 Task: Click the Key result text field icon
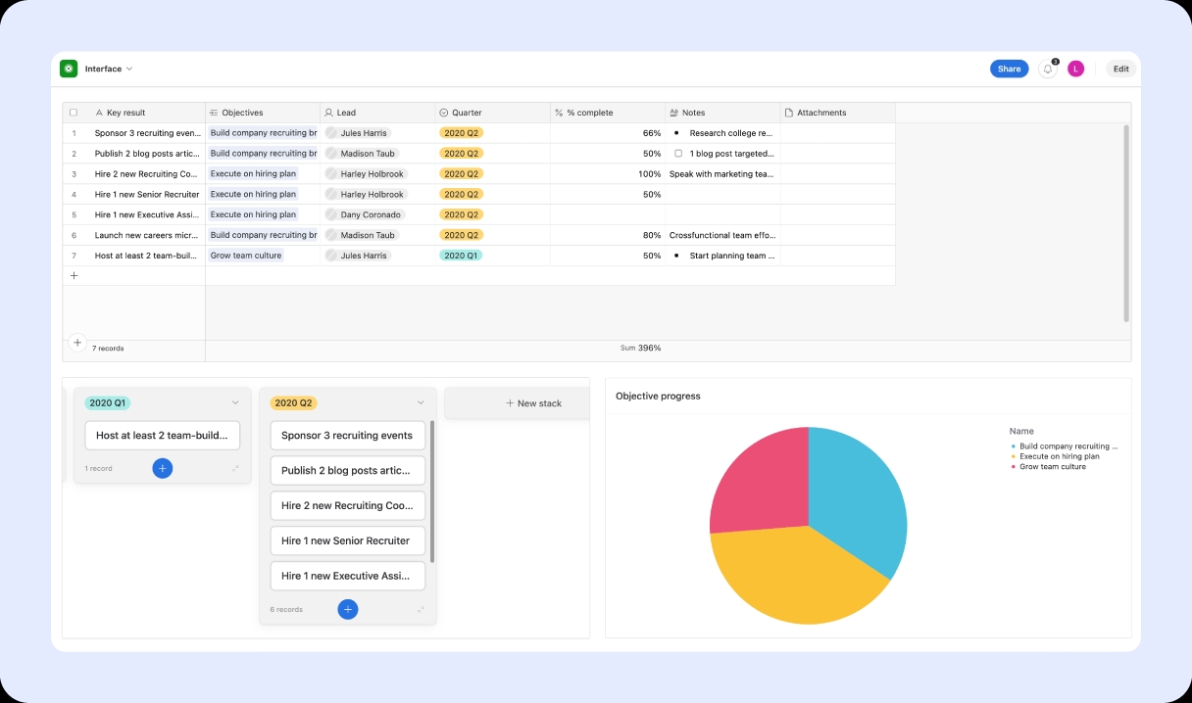point(99,113)
